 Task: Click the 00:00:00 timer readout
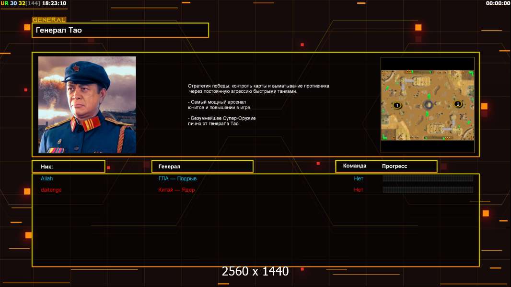498,3
